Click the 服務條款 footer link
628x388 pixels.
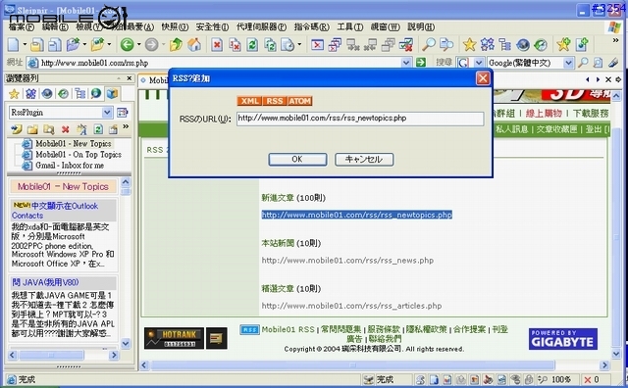point(384,329)
